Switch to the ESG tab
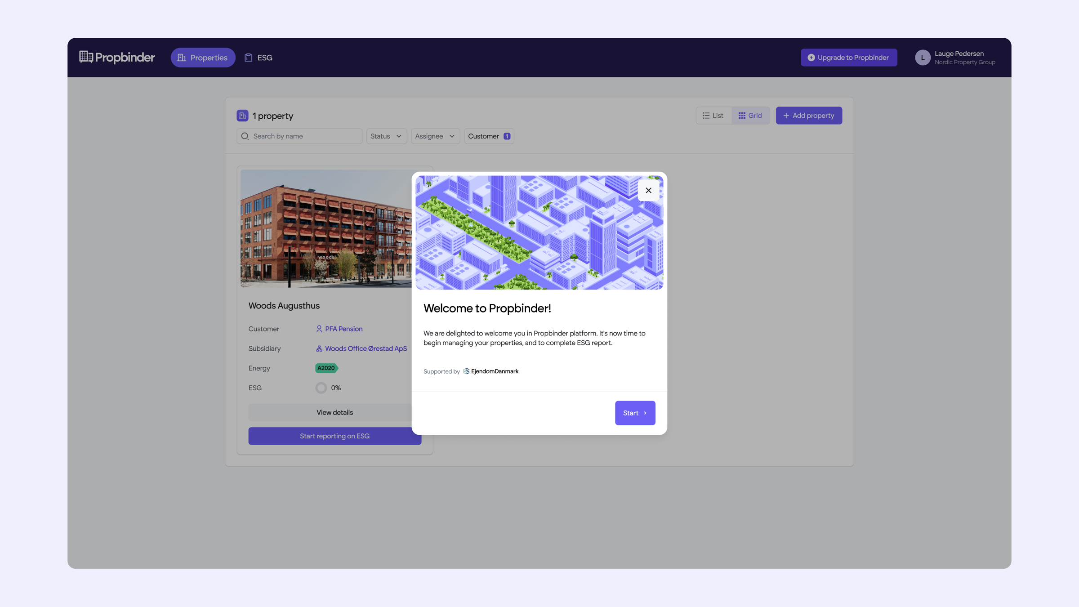 pos(259,58)
